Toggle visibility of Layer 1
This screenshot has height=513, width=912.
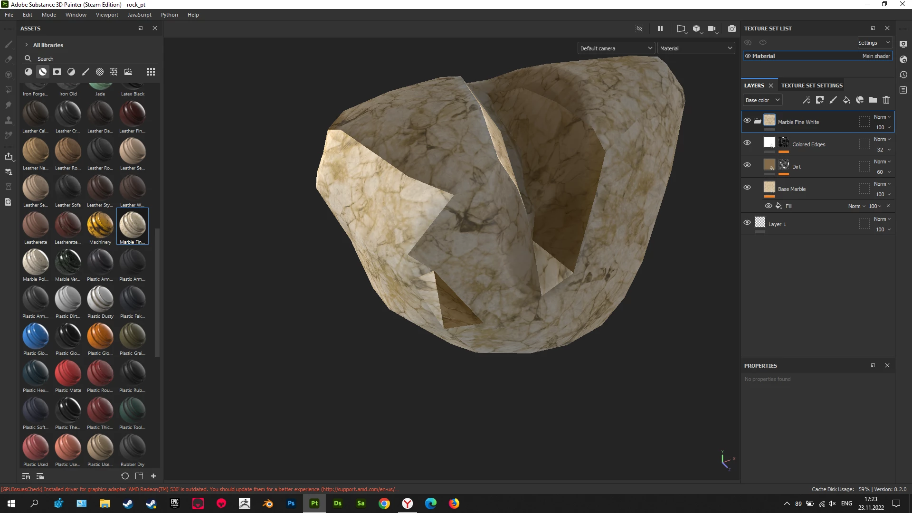point(747,223)
